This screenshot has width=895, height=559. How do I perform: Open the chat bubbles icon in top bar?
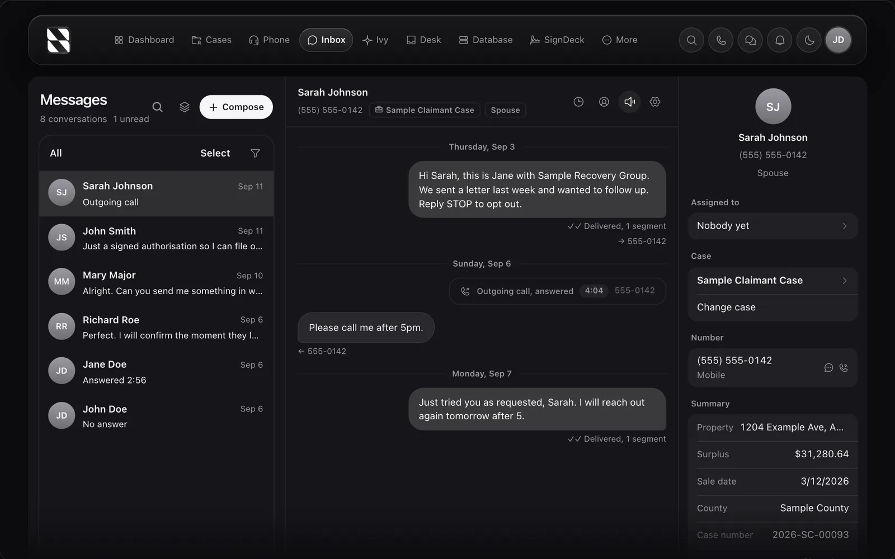pyautogui.click(x=750, y=40)
